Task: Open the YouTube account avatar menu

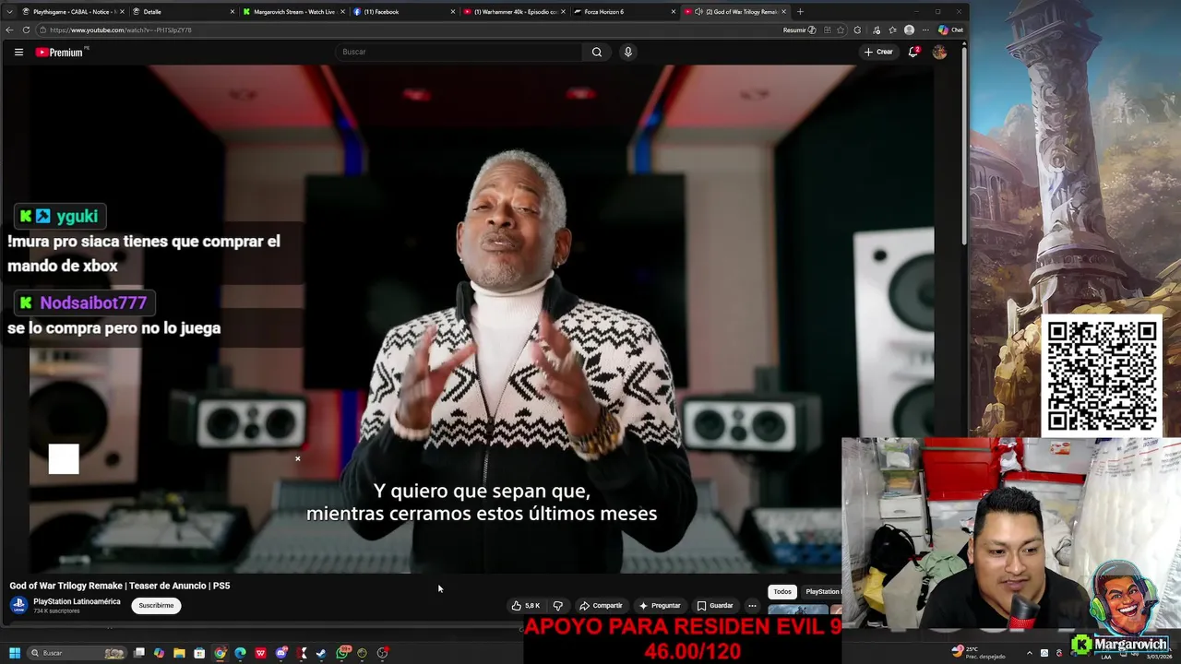Action: click(939, 52)
